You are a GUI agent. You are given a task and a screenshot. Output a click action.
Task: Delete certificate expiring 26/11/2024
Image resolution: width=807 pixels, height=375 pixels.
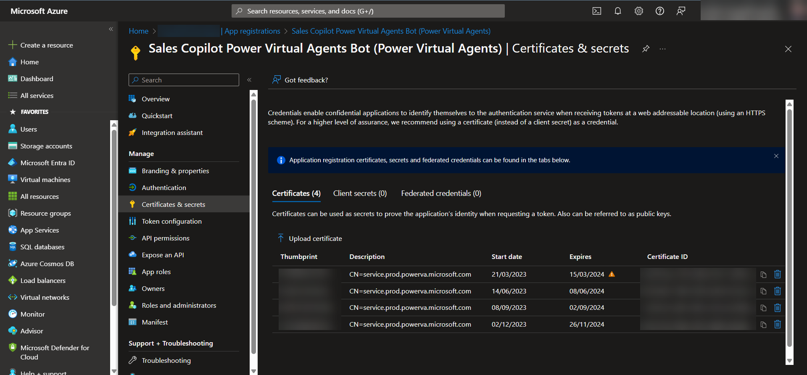[778, 324]
